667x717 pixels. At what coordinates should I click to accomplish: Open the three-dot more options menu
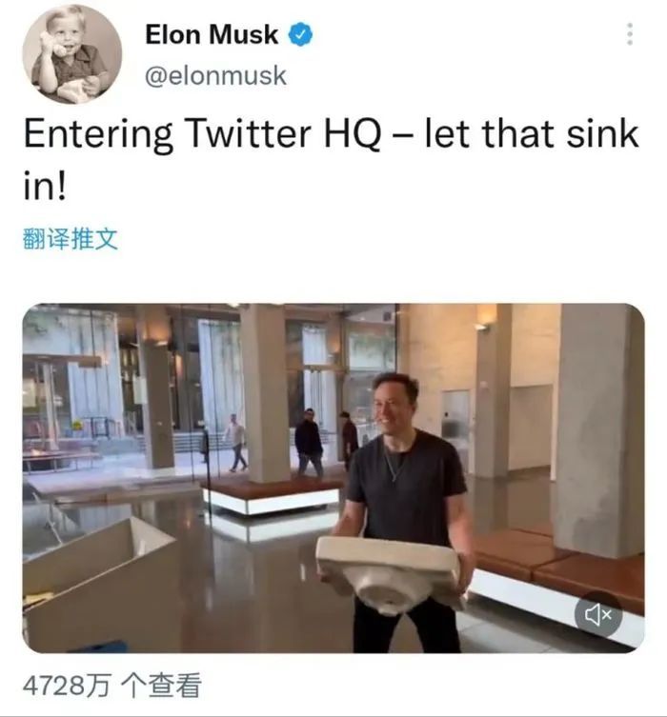tap(630, 34)
